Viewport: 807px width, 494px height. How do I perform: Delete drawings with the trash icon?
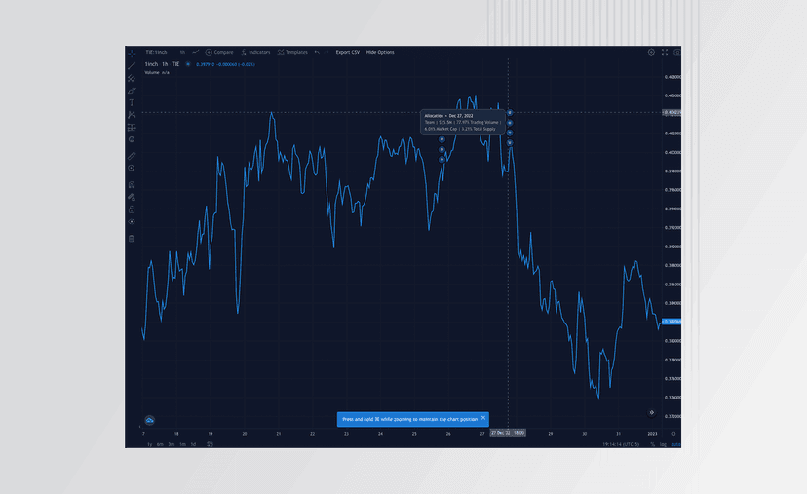132,238
